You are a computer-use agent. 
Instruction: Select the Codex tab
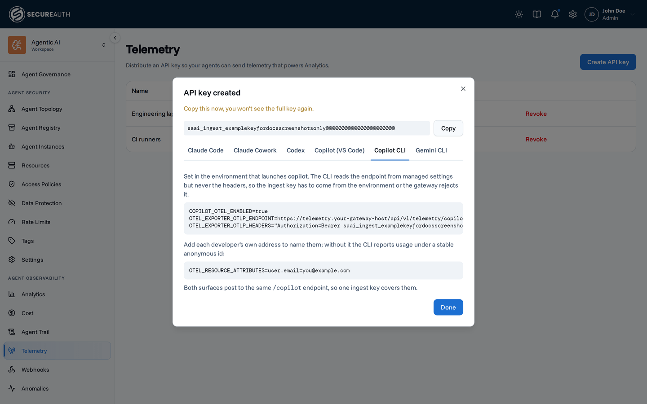point(296,150)
